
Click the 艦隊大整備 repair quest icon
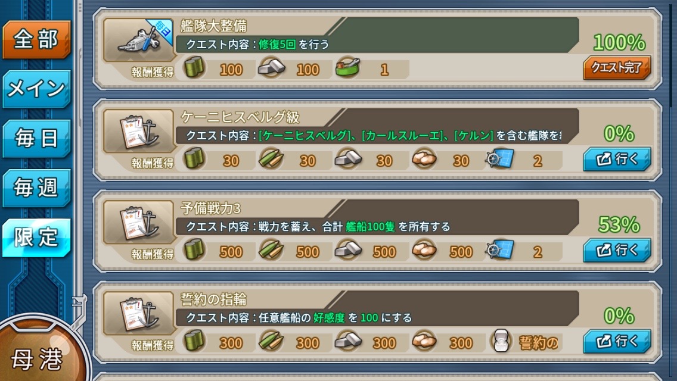[139, 40]
